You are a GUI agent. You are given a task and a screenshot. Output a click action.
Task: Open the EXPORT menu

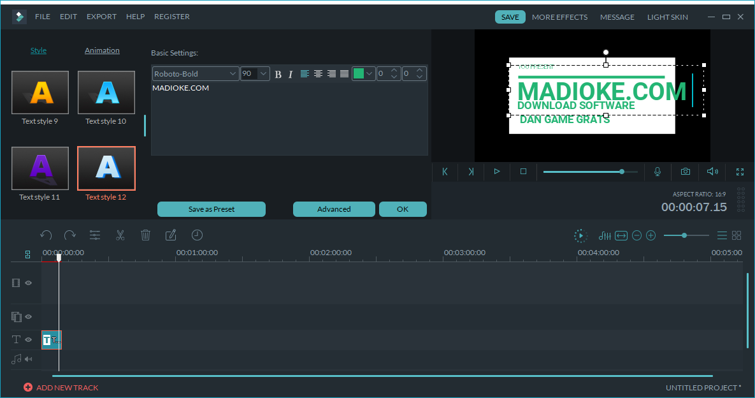coord(101,17)
